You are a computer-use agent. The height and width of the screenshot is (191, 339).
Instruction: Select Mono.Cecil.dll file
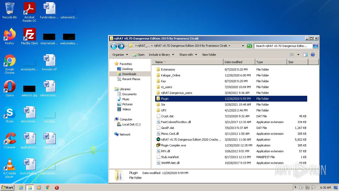click(x=168, y=134)
